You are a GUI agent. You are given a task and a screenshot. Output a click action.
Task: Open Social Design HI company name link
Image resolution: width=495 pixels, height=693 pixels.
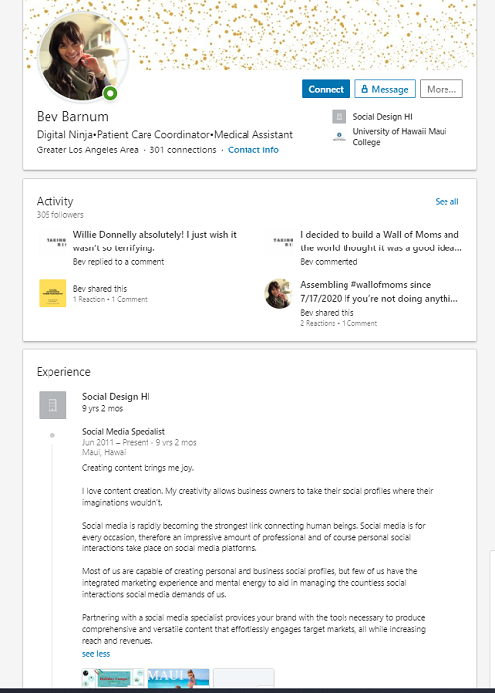pyautogui.click(x=116, y=397)
